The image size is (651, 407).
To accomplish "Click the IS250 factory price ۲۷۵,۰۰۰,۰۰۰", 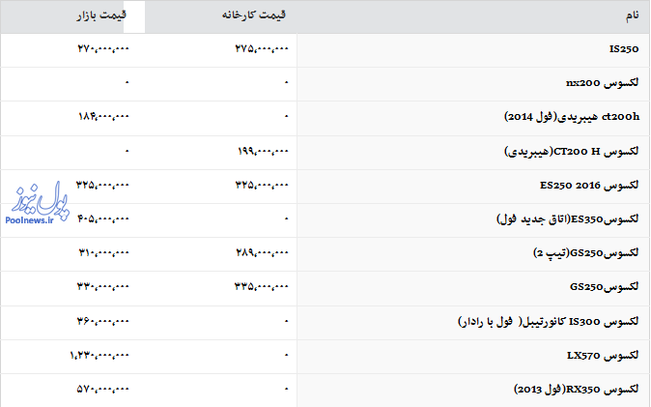I will click(262, 49).
